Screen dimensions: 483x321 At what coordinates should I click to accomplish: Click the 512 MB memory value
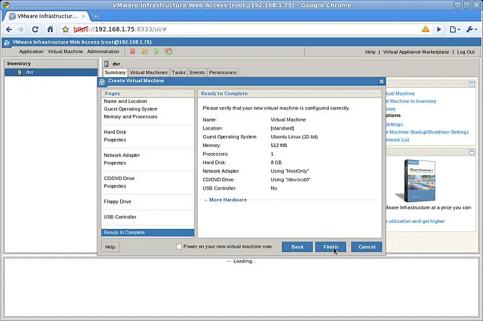[x=279, y=145]
